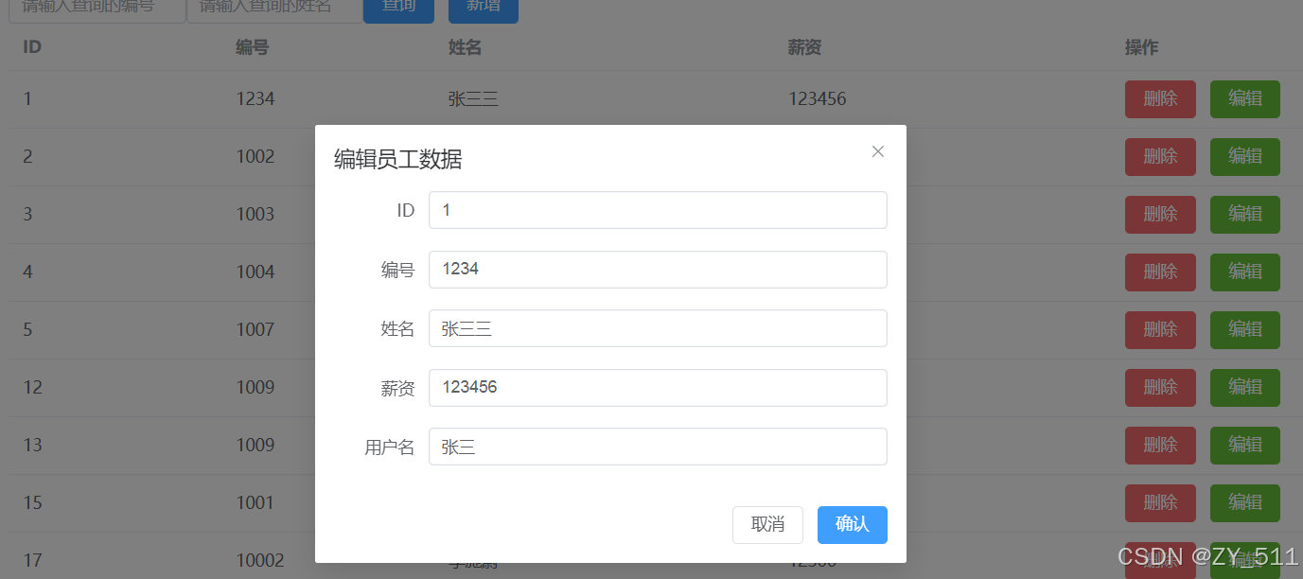The height and width of the screenshot is (579, 1303).
Task: Focus the ID input field in the dialog
Action: click(658, 210)
